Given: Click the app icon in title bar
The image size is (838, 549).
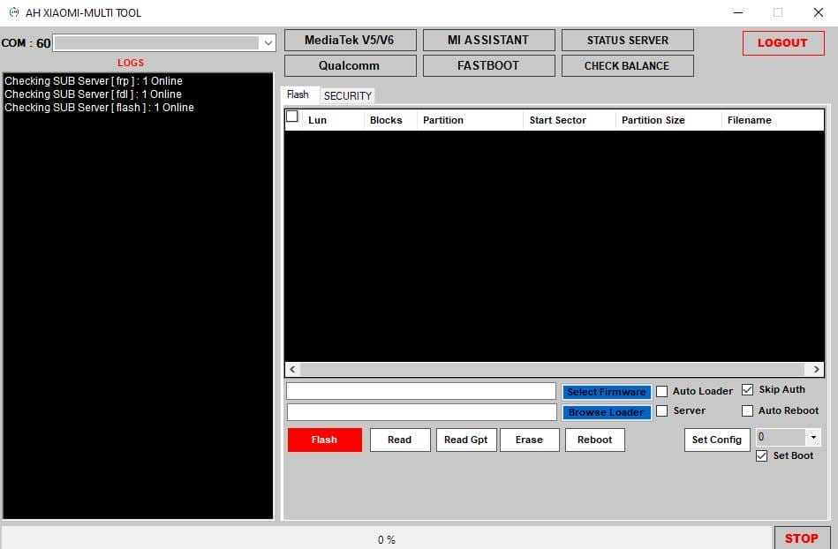Looking at the screenshot, I should 13,12.
